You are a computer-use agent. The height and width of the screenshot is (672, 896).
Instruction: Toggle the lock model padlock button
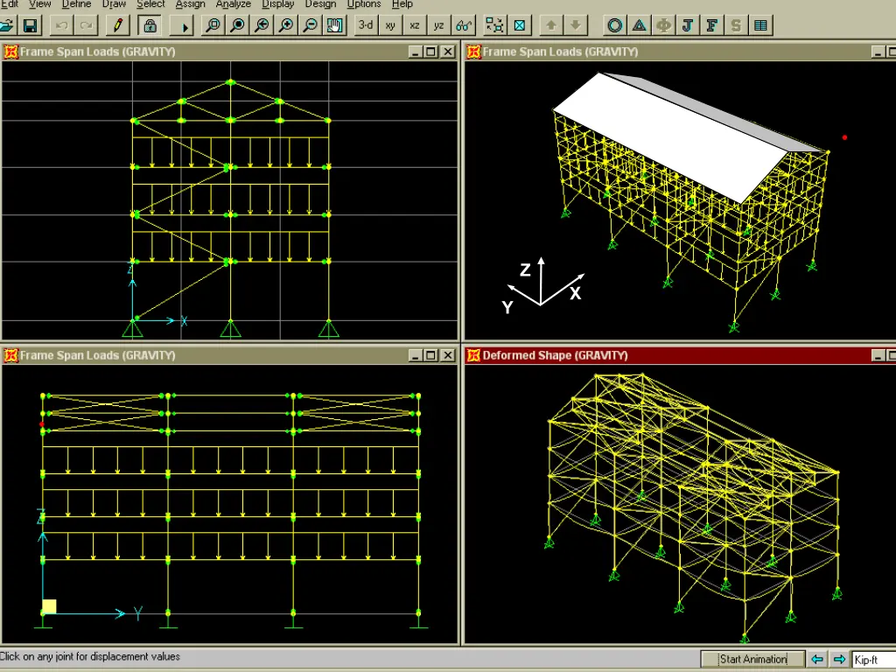pos(150,25)
